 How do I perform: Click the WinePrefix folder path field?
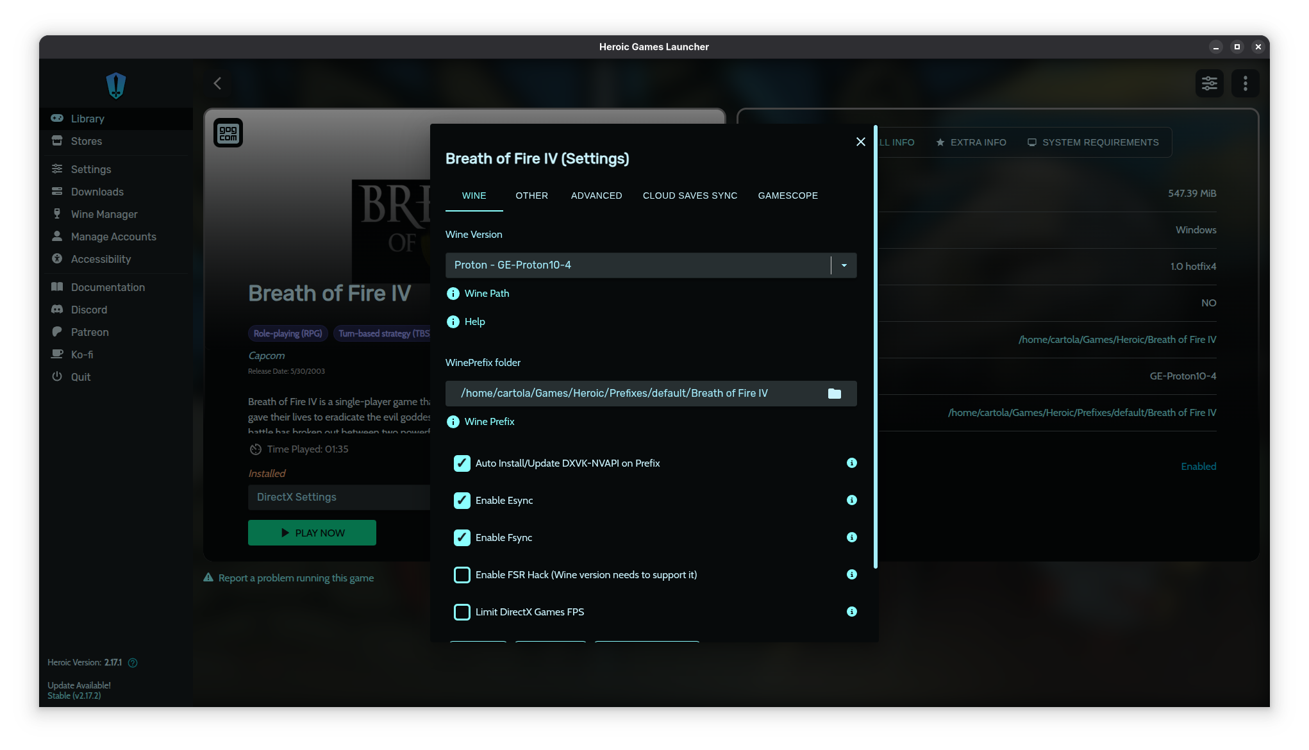(651, 394)
